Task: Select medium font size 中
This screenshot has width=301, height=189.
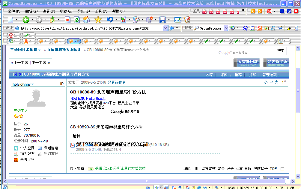Action: pos(271,82)
